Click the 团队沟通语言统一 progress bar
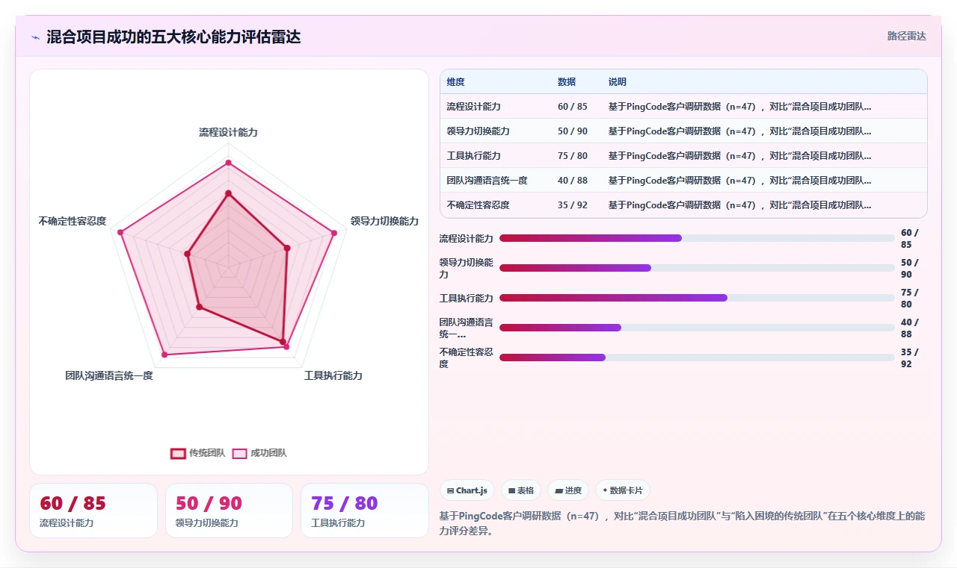 697,328
